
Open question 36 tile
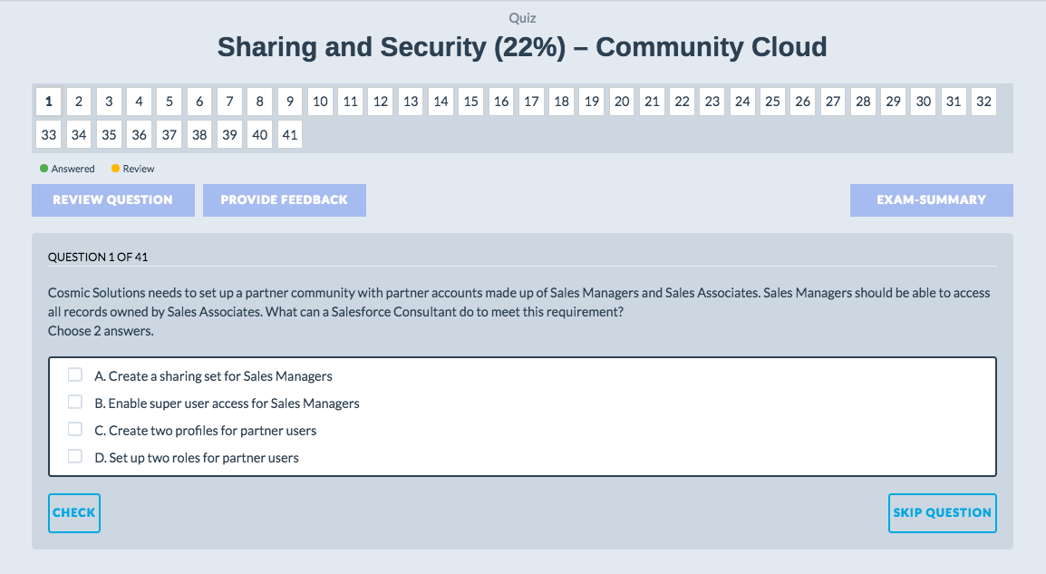(139, 135)
